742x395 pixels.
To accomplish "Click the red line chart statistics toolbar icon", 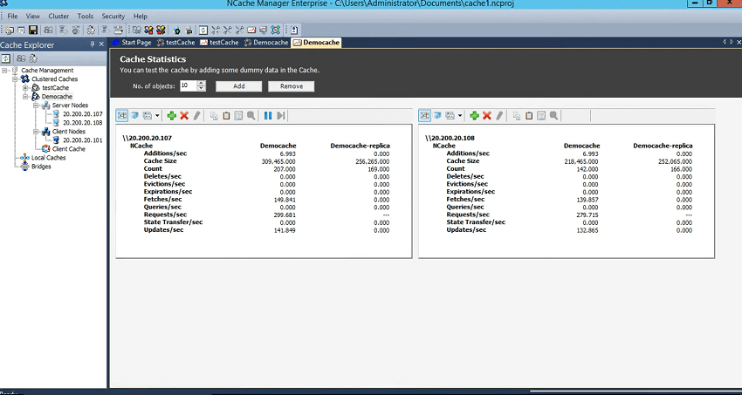I will (251, 31).
